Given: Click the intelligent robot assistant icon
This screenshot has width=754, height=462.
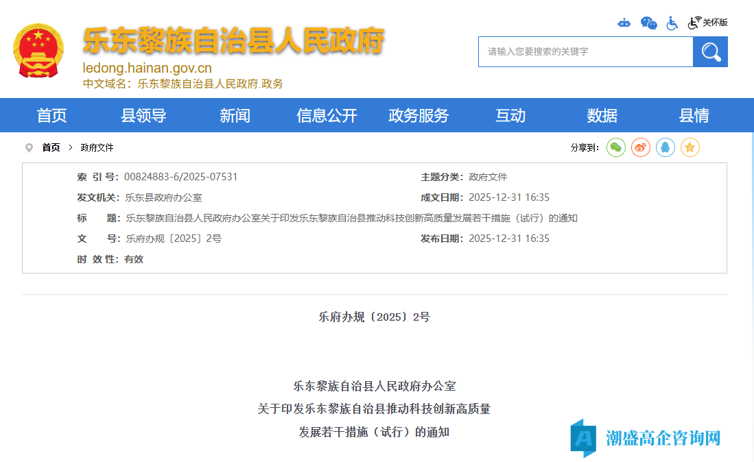Looking at the screenshot, I should click(624, 23).
